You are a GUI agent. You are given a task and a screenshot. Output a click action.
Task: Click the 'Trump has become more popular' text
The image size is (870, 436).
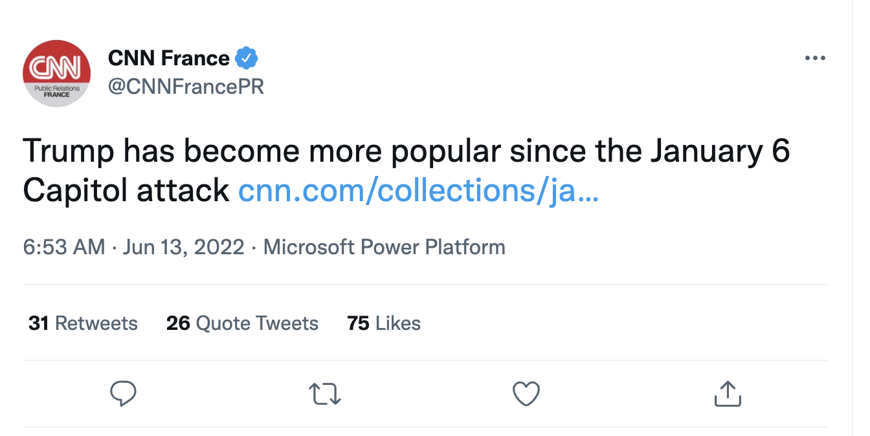[x=194, y=151]
